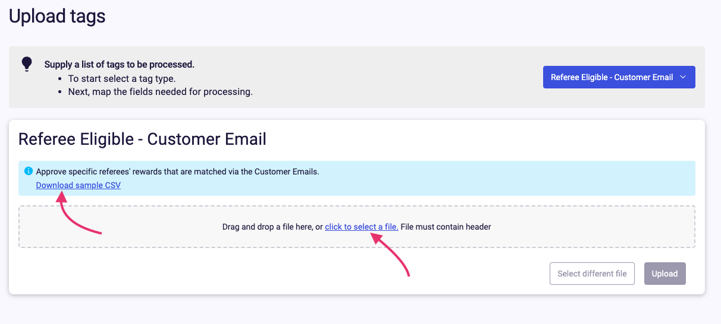Click the blue info circle icon

pos(28,171)
